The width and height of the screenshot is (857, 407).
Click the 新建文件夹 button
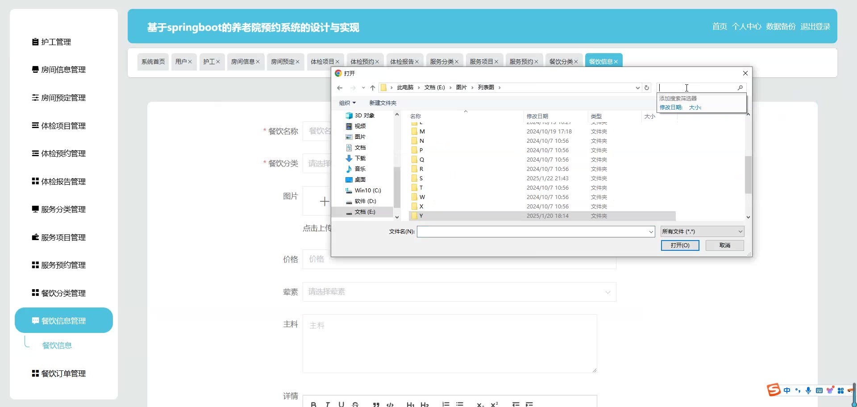click(x=383, y=103)
